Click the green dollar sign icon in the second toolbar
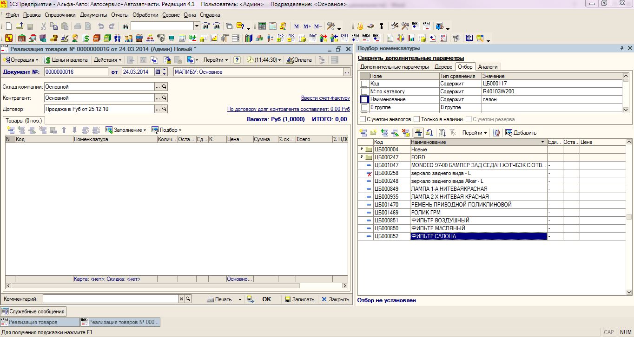 pyautogui.click(x=86, y=38)
